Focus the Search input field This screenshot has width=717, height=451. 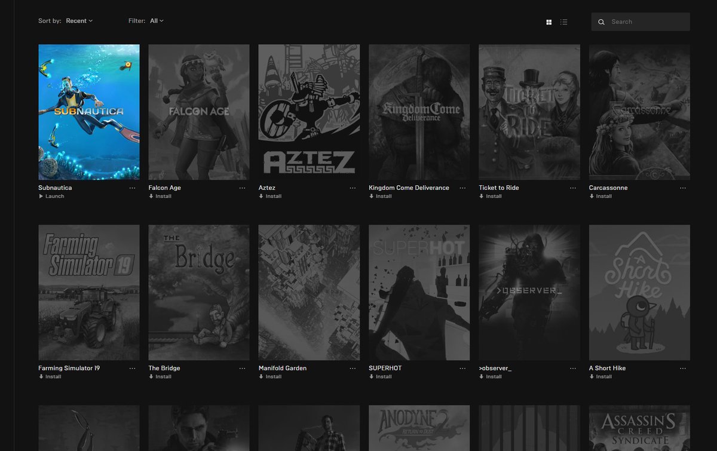641,22
